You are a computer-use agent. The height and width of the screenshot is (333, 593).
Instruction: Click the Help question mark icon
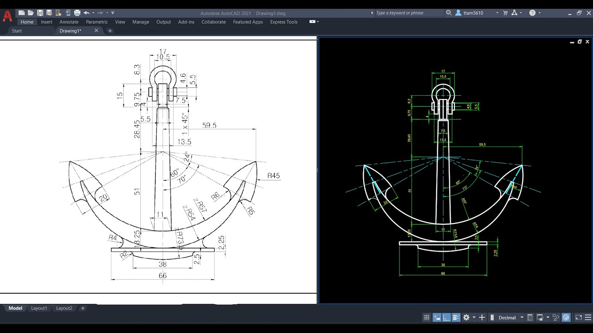532,13
